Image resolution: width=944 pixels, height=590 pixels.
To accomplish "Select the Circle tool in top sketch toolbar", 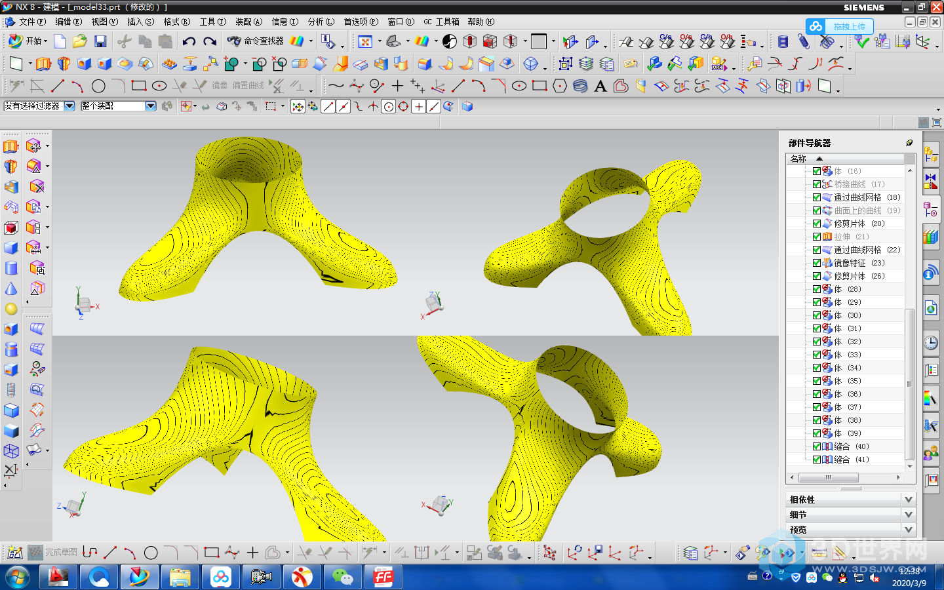I will pos(98,86).
